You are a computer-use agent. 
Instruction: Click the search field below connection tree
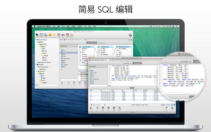[x=48, y=85]
